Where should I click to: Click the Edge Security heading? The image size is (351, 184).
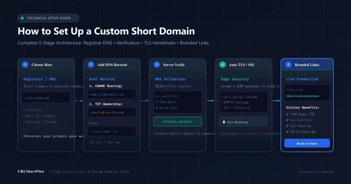(x=235, y=79)
